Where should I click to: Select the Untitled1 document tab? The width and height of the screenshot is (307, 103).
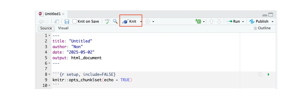[x=52, y=14]
